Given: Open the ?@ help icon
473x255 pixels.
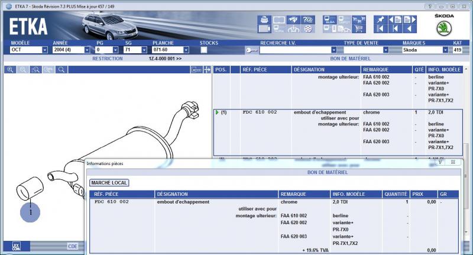Looking at the screenshot, I should pos(308,20).
